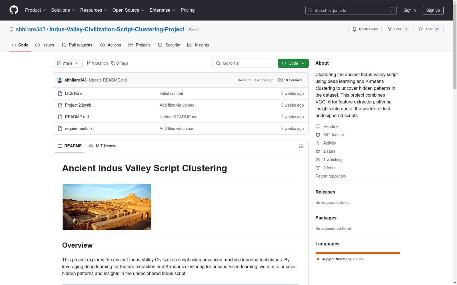Viewport: 457px width, 285px height.
Task: Click Report repository link
Action: pyautogui.click(x=331, y=176)
